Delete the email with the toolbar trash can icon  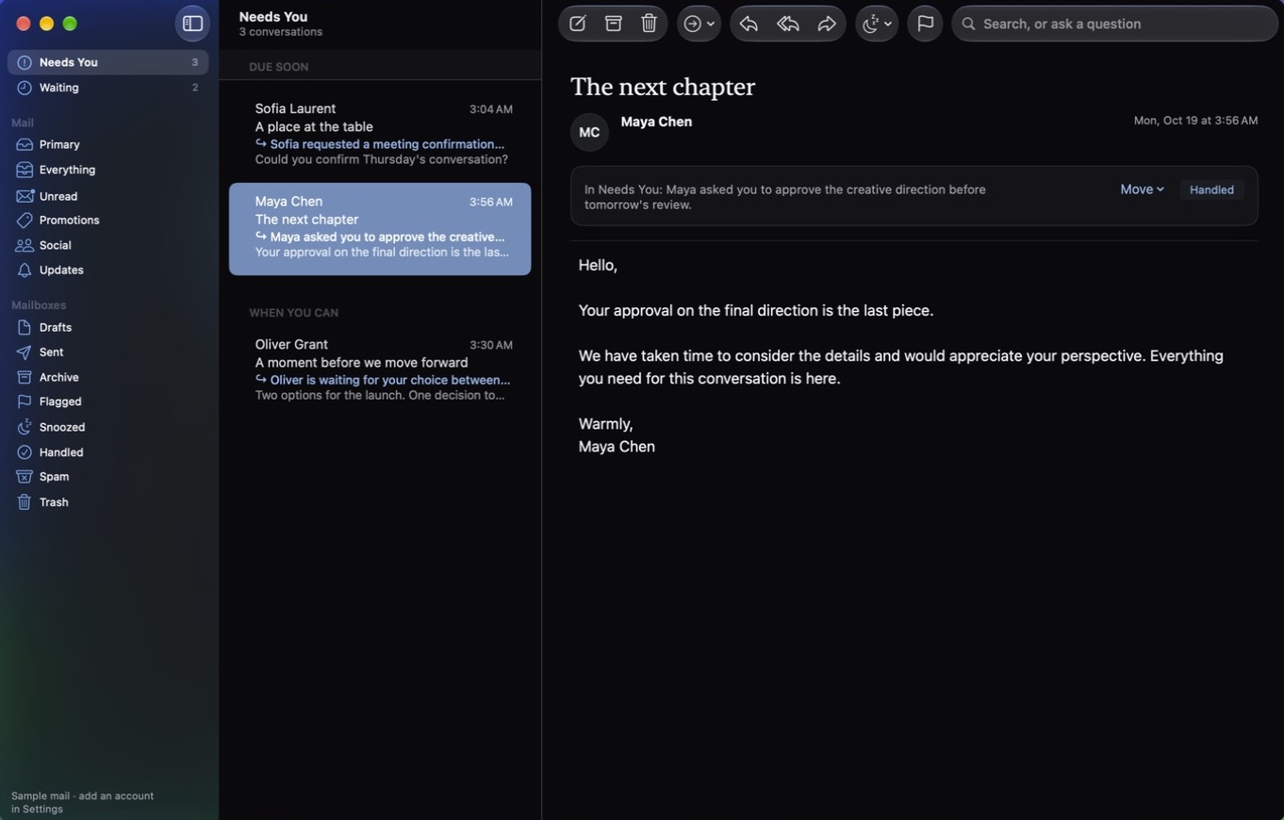point(650,24)
